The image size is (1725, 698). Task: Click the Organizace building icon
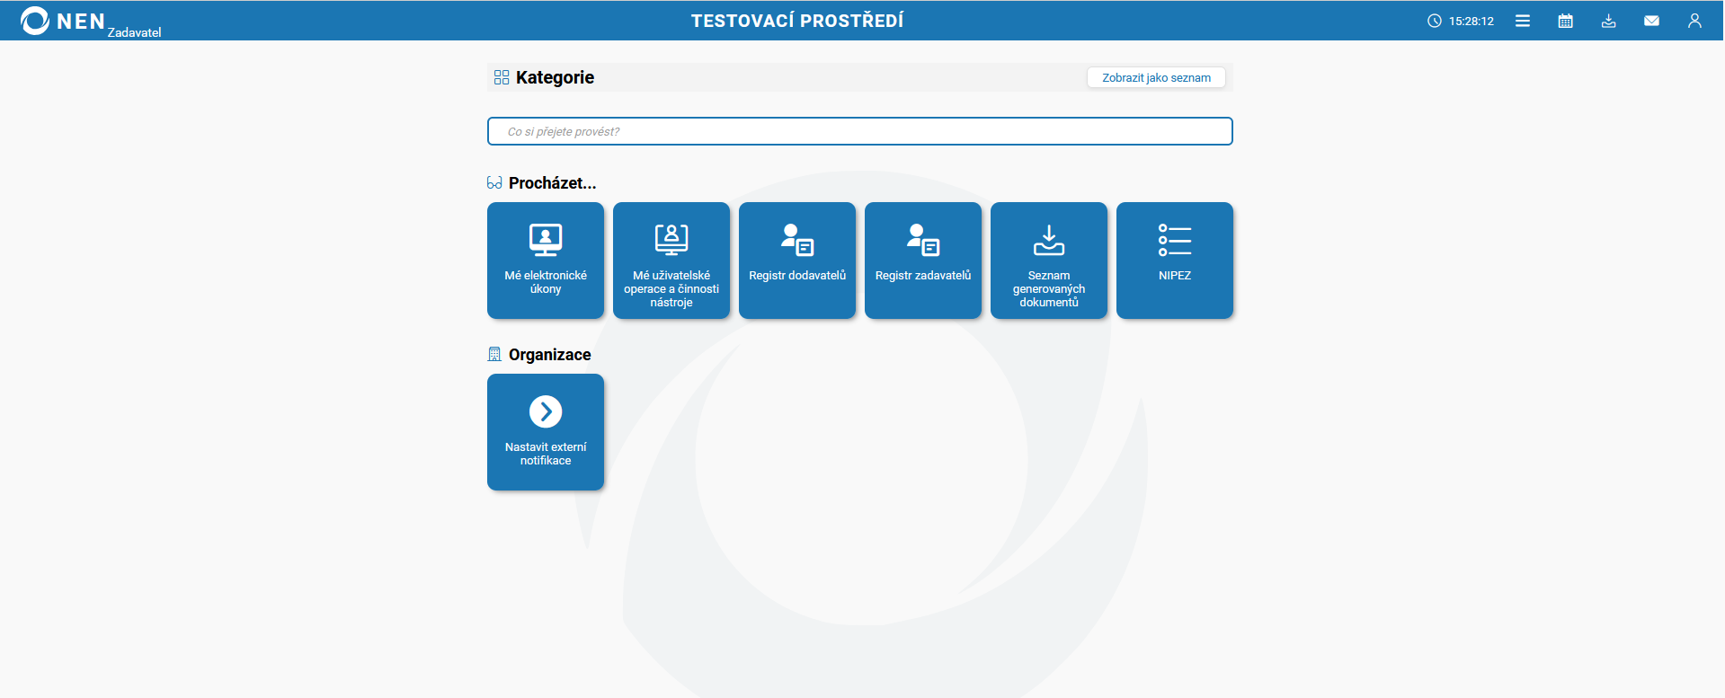pos(494,354)
